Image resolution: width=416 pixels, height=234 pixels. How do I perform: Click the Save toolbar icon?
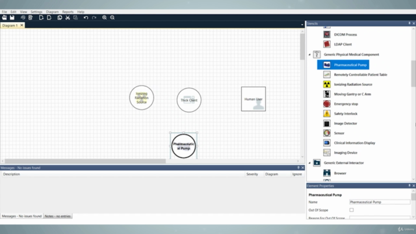12,18
